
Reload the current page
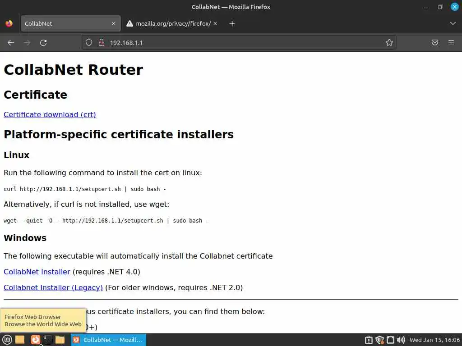click(x=43, y=43)
